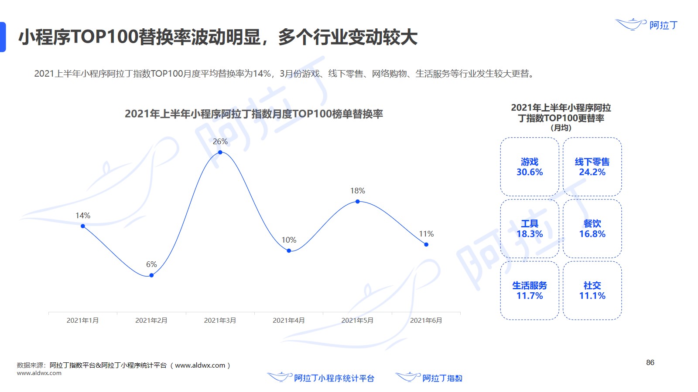Image resolution: width=698 pixels, height=392 pixels.
Task: Select the 6% data point for February
Action: [151, 275]
